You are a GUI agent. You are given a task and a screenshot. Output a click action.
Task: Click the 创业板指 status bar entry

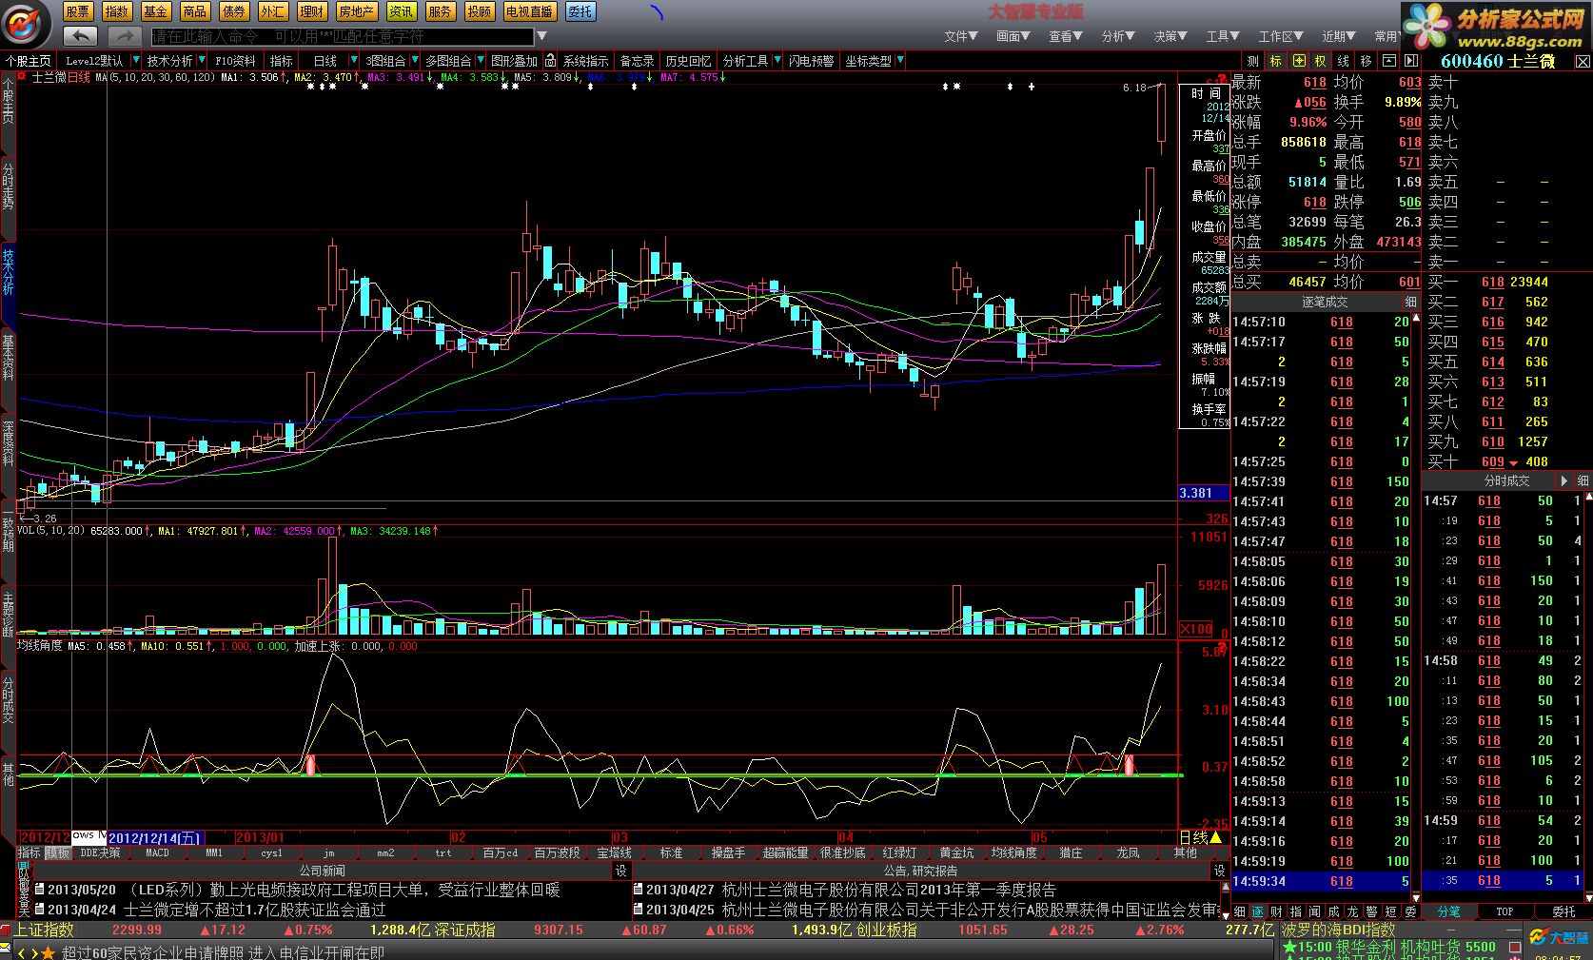[x=886, y=931]
